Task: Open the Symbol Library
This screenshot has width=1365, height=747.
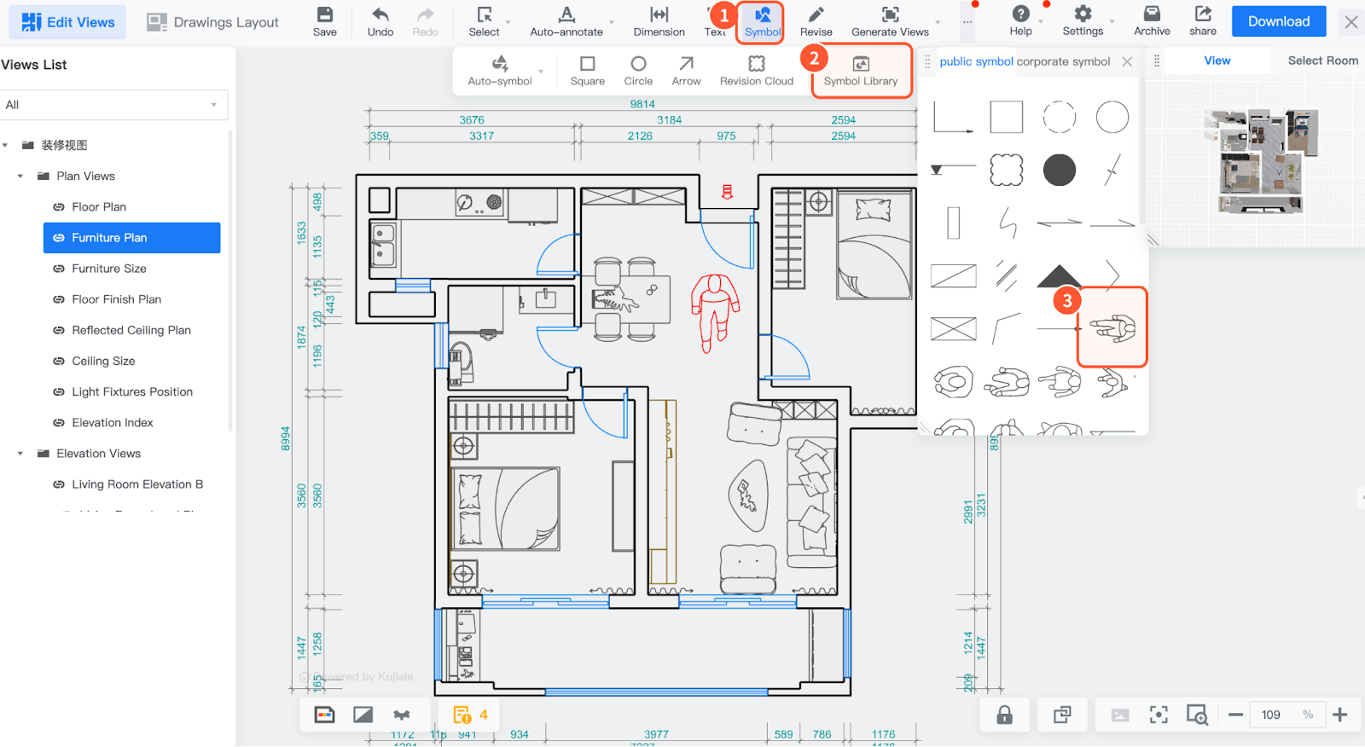Action: 860,71
